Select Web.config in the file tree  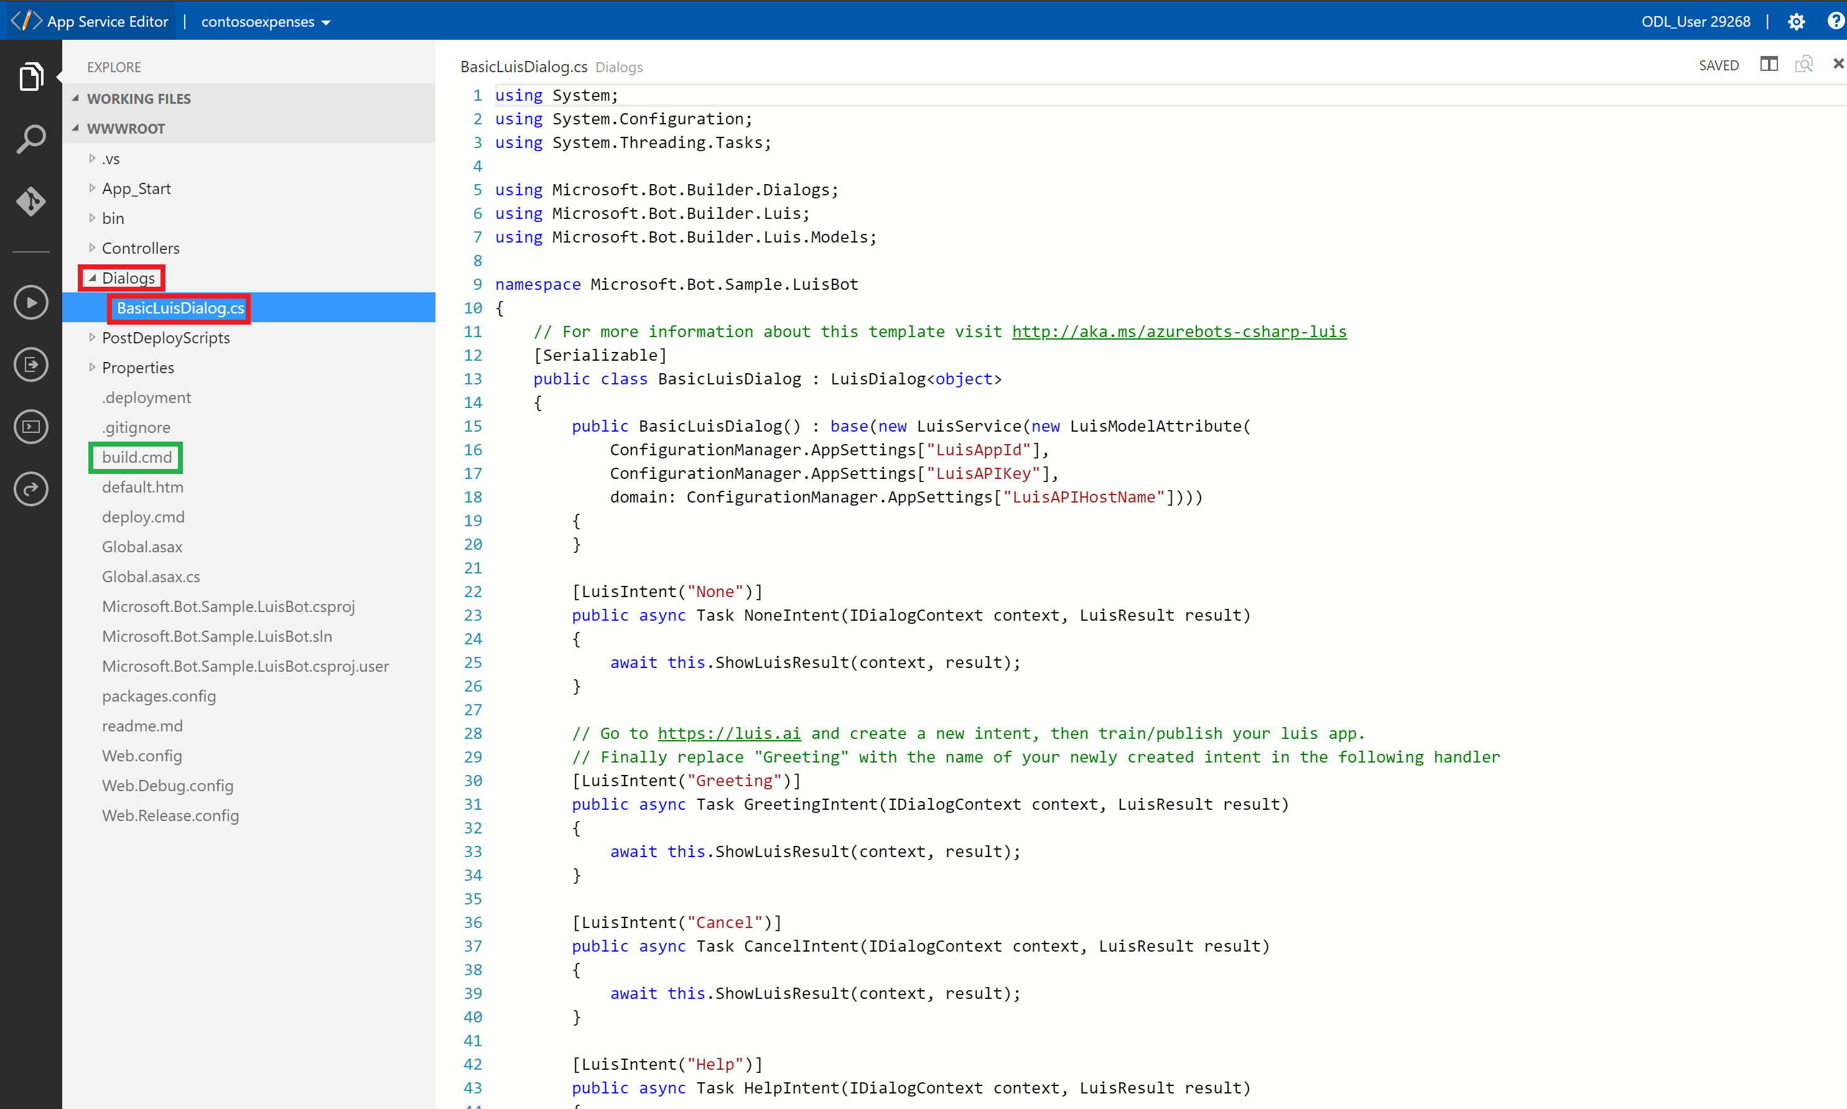[142, 756]
